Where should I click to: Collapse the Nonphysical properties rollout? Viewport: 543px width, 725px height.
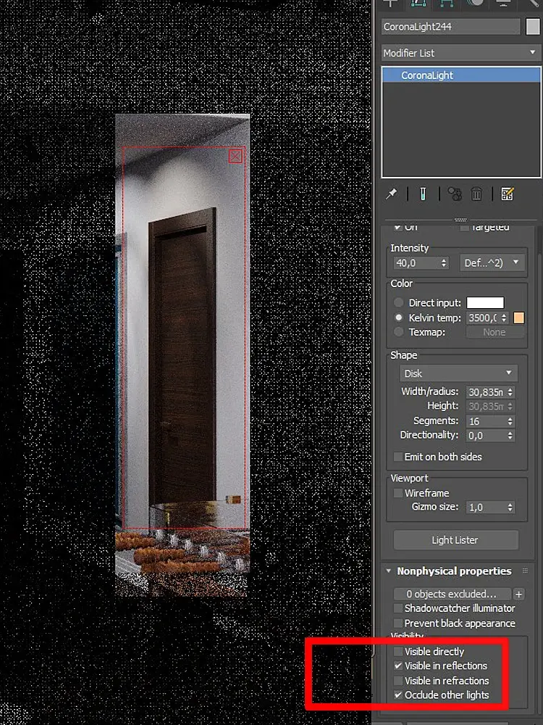point(389,571)
